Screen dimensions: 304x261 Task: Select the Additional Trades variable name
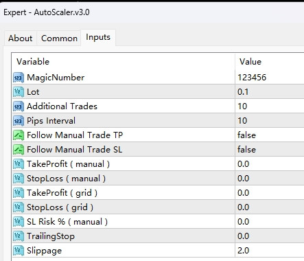(x=62, y=106)
